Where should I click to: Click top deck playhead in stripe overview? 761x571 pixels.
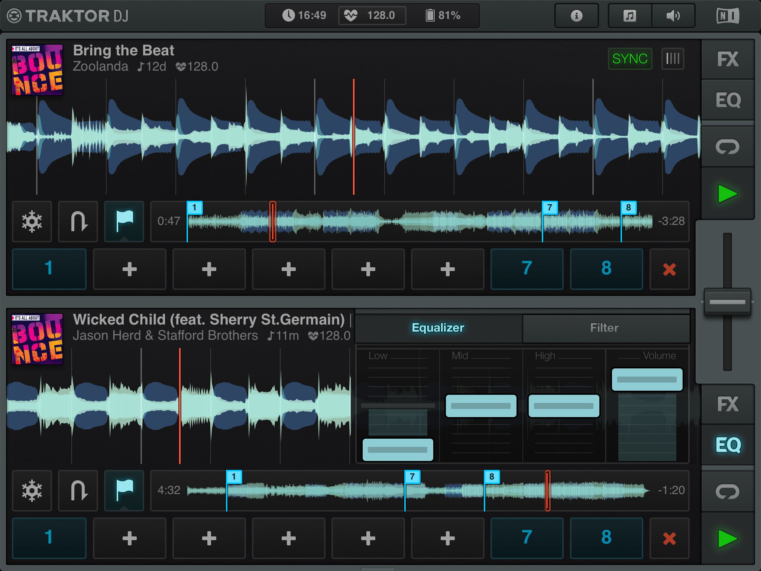tap(272, 222)
